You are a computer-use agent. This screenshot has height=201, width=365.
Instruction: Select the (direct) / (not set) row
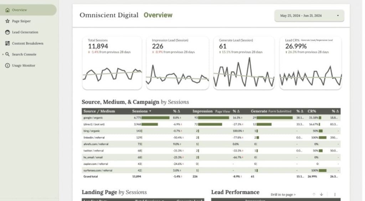pyautogui.click(x=211, y=124)
